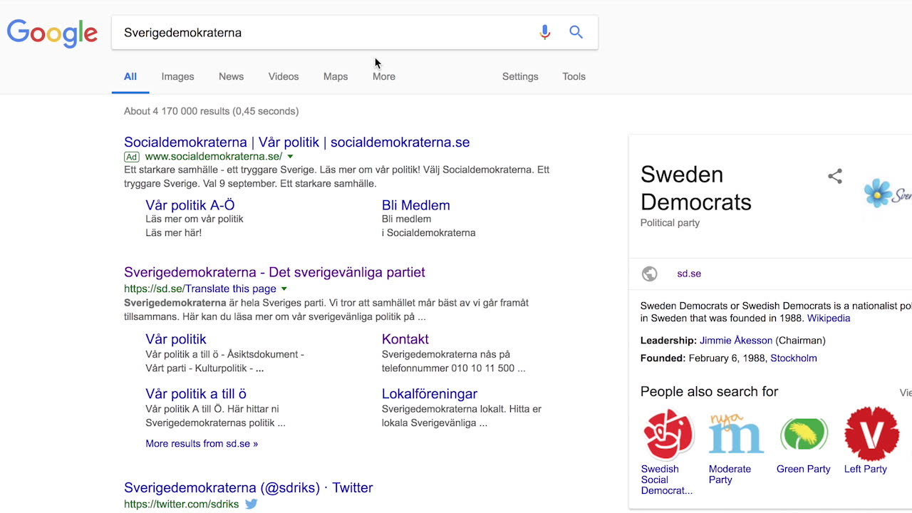Image resolution: width=912 pixels, height=513 pixels.
Task: Click inside the search query field
Action: 285,32
